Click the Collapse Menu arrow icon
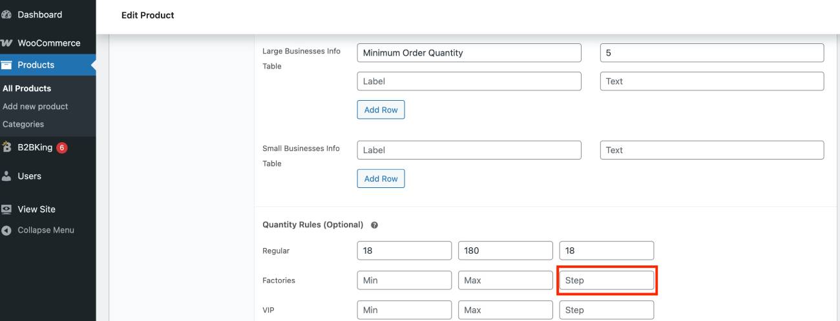840x321 pixels. click(x=6, y=231)
